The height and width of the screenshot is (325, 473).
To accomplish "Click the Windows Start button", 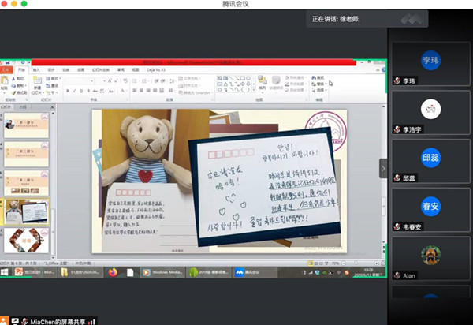I will 5,272.
